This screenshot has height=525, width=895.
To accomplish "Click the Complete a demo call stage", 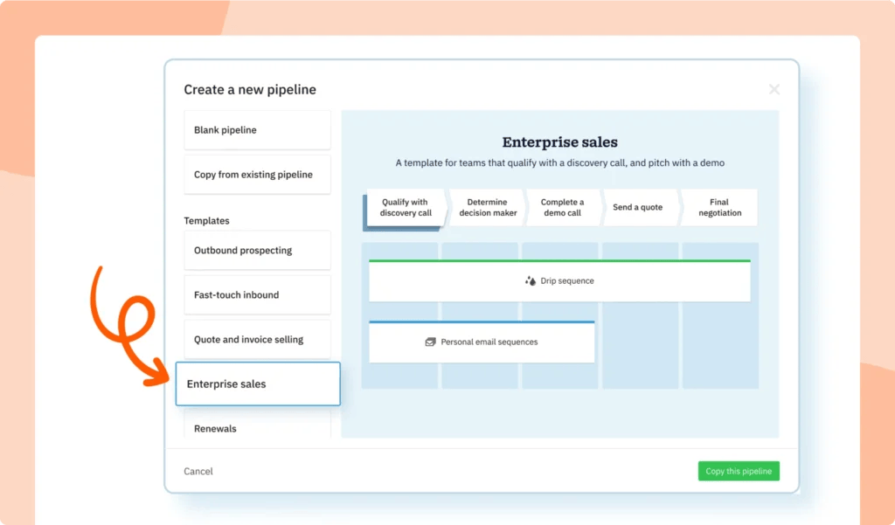I will point(564,207).
